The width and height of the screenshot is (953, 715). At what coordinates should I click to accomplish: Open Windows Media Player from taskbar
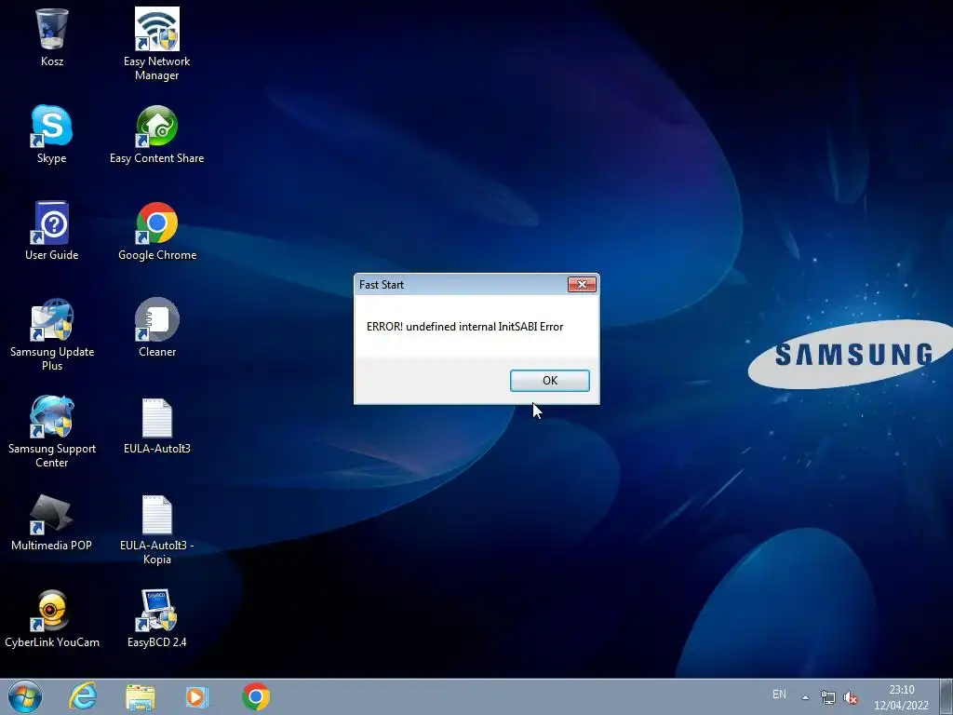point(197,696)
